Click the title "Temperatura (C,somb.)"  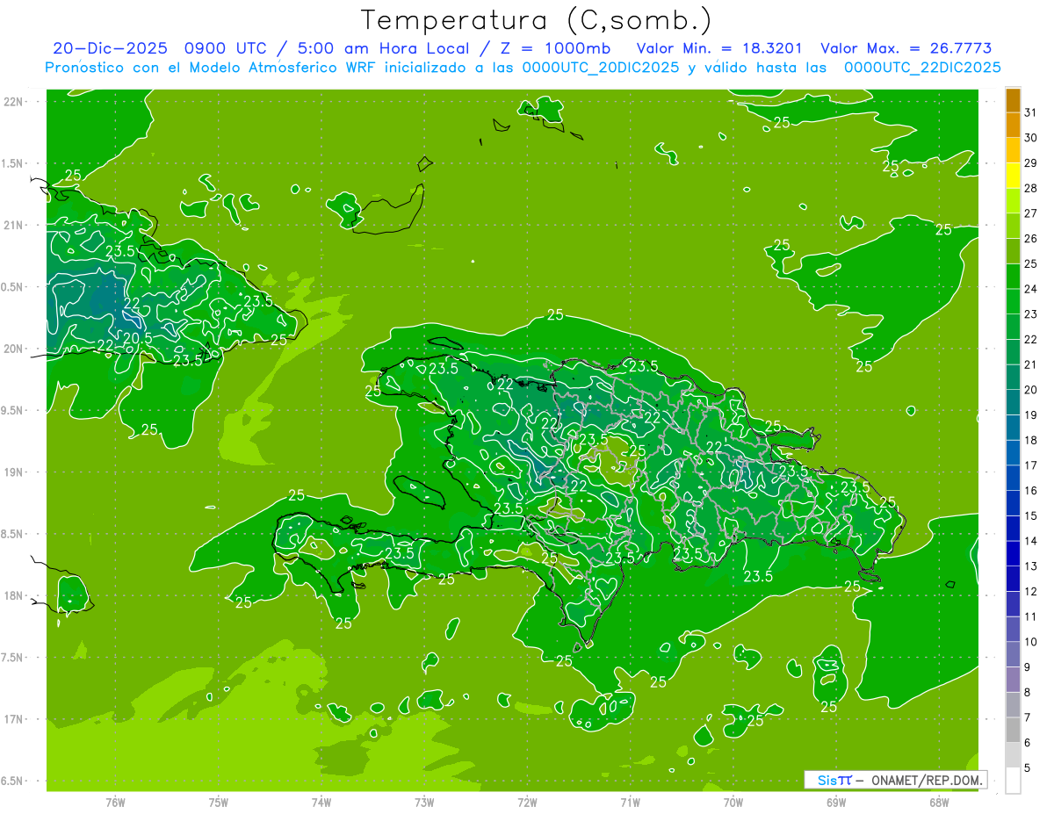pyautogui.click(x=536, y=20)
